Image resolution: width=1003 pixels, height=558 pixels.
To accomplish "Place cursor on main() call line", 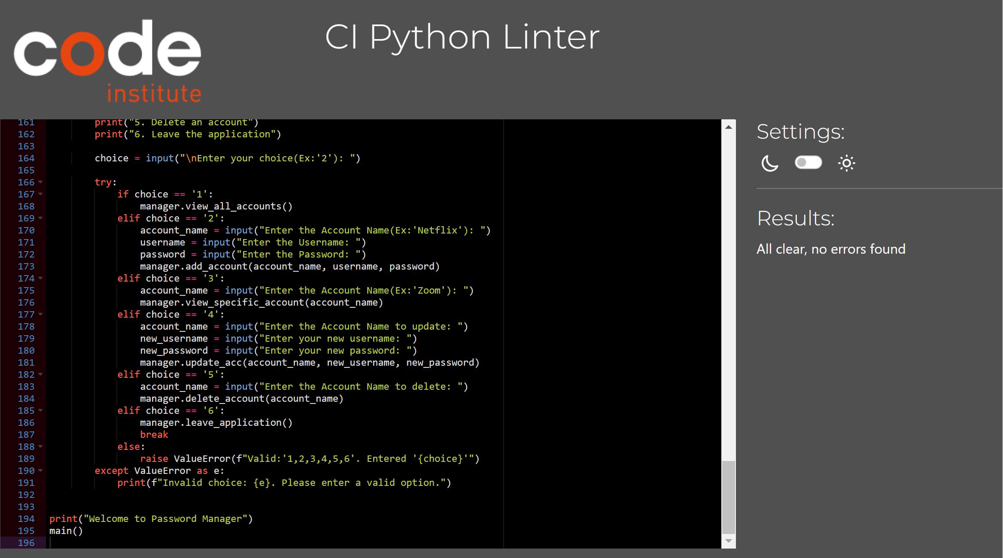I will [66, 531].
